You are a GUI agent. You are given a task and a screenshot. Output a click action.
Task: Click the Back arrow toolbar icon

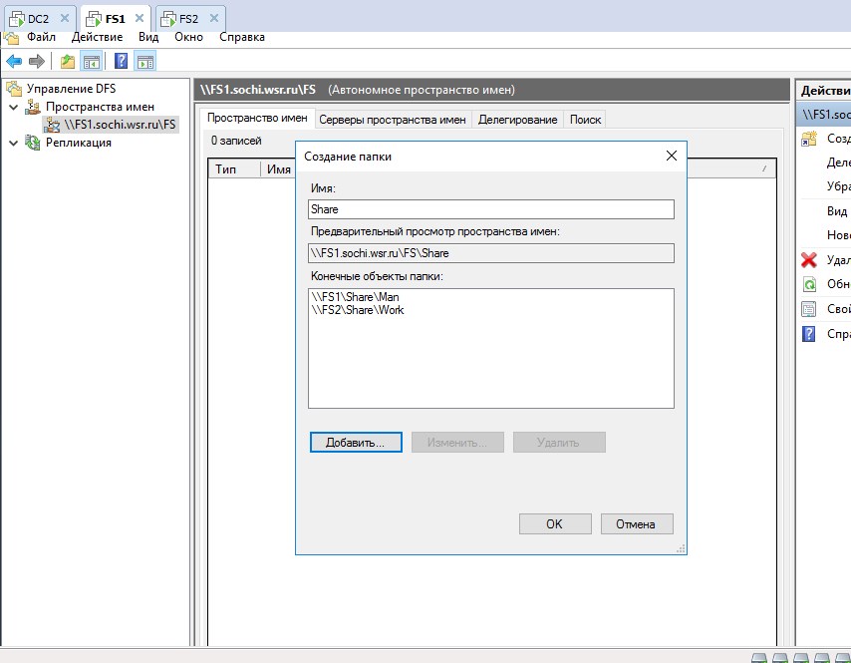click(14, 62)
